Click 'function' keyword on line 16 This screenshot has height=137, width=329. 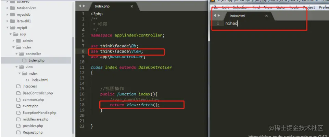[126, 94]
